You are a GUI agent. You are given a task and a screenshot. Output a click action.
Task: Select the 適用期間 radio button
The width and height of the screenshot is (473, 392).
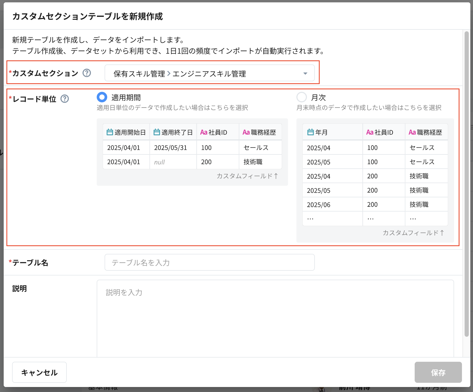(x=102, y=97)
